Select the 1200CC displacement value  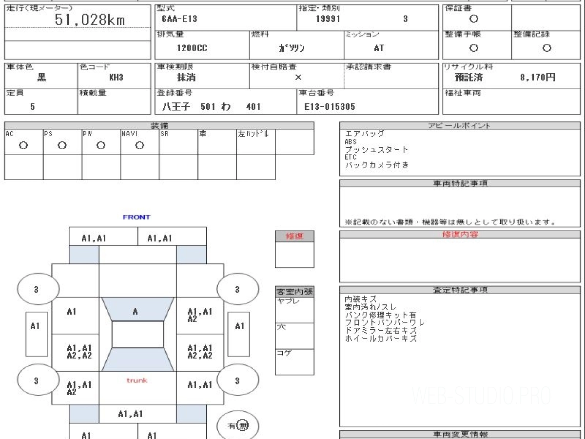click(191, 48)
